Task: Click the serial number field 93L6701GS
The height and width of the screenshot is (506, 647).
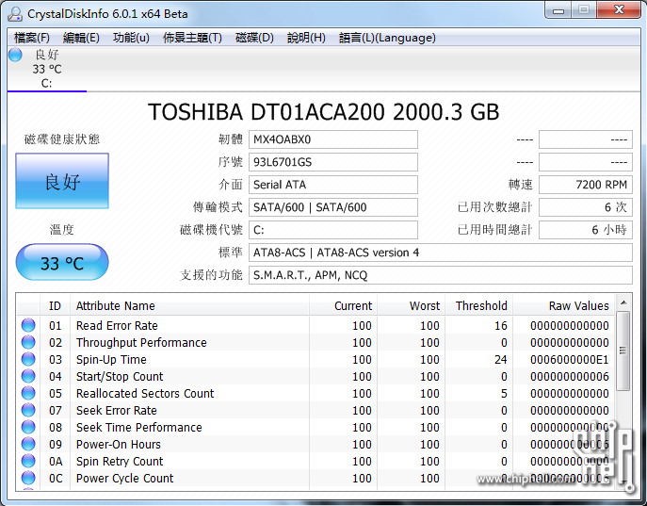Action: click(x=333, y=162)
